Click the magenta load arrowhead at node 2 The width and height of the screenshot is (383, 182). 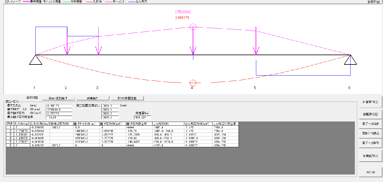click(x=67, y=51)
